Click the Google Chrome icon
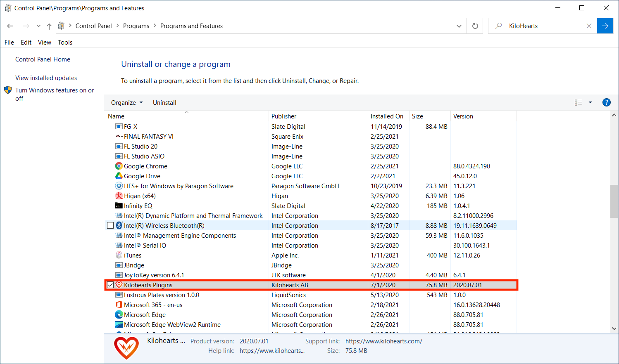619x364 pixels. tap(119, 166)
